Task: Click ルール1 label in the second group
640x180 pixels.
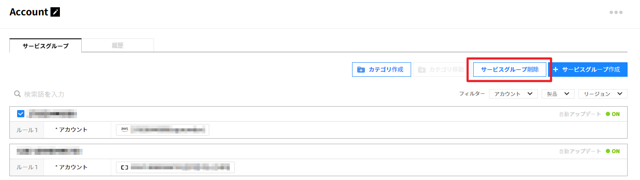Action: pos(27,167)
